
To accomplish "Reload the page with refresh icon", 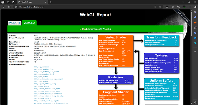I will [x=9, y=7].
